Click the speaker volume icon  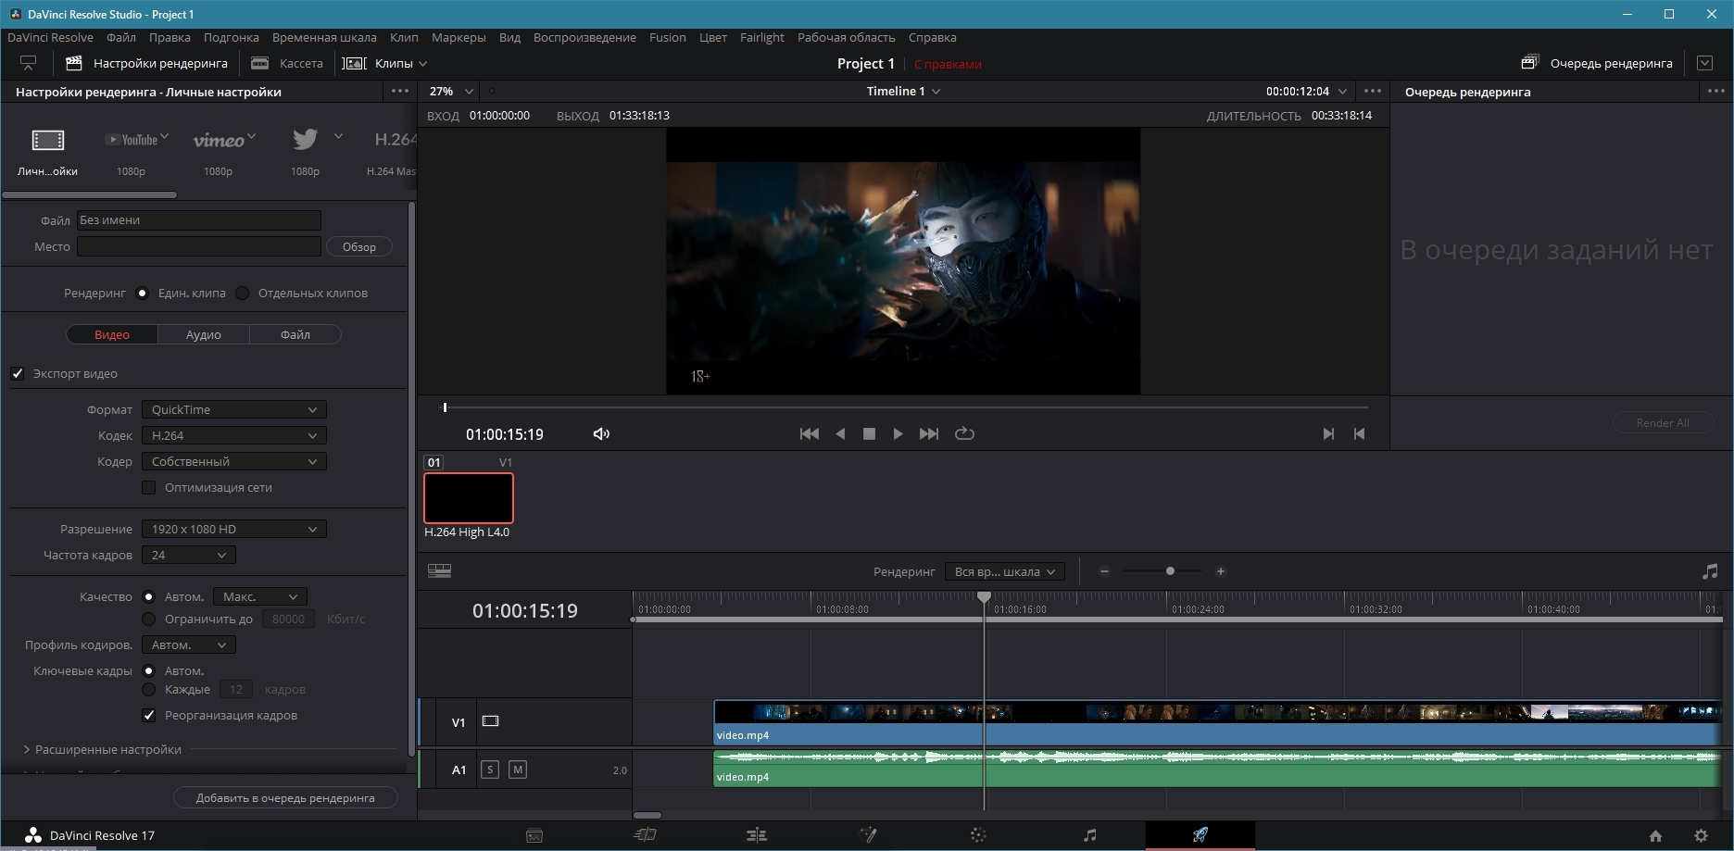(x=601, y=433)
